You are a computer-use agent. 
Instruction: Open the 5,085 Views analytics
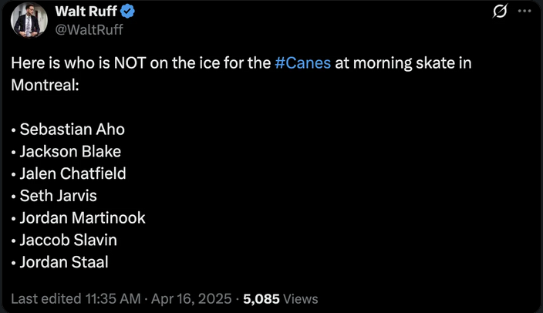point(281,298)
